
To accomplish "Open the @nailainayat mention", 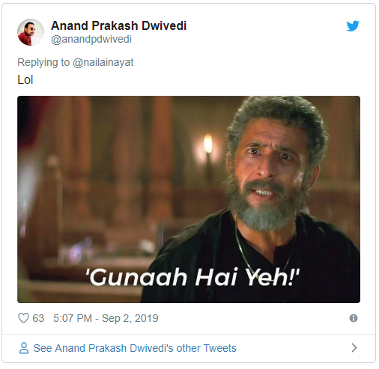I will coord(103,62).
